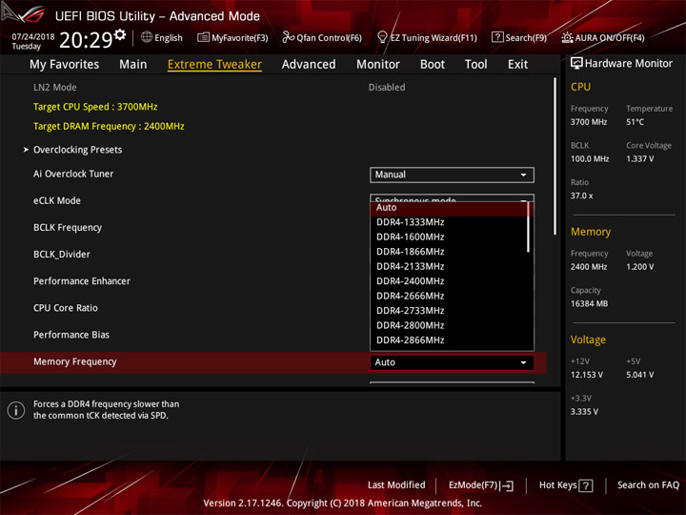Click Search on FAQ link
This screenshot has height=515, width=686.
[x=649, y=485]
